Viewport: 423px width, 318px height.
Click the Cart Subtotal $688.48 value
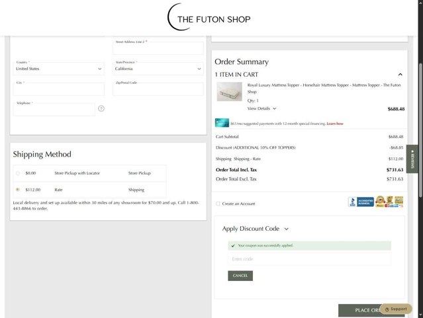pyautogui.click(x=396, y=137)
